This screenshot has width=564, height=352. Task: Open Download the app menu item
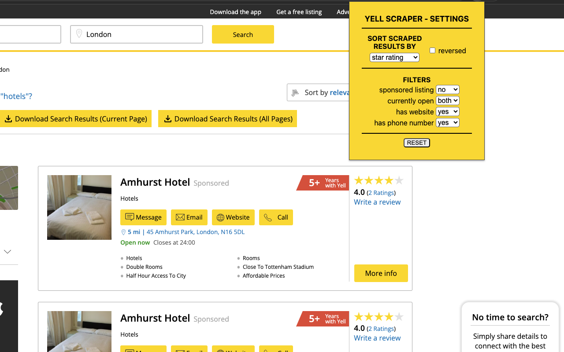[235, 12]
